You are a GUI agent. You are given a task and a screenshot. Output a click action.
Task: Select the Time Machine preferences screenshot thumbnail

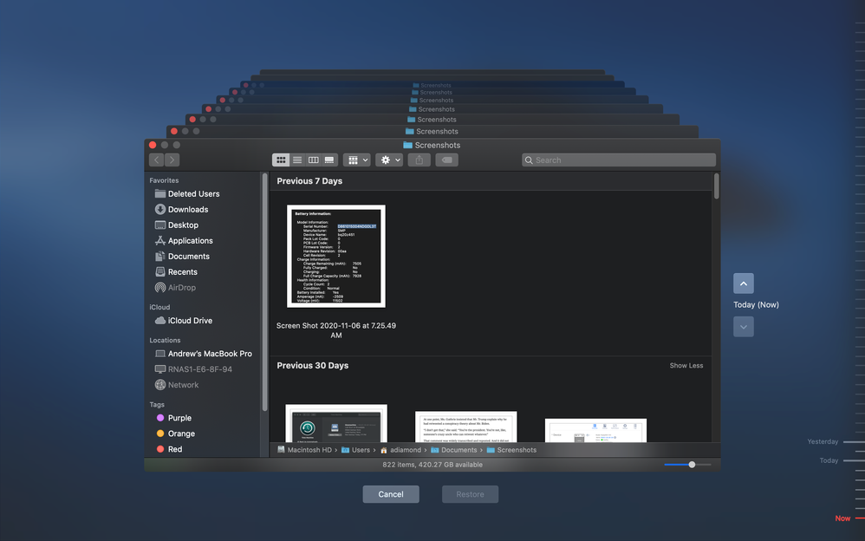(336, 423)
